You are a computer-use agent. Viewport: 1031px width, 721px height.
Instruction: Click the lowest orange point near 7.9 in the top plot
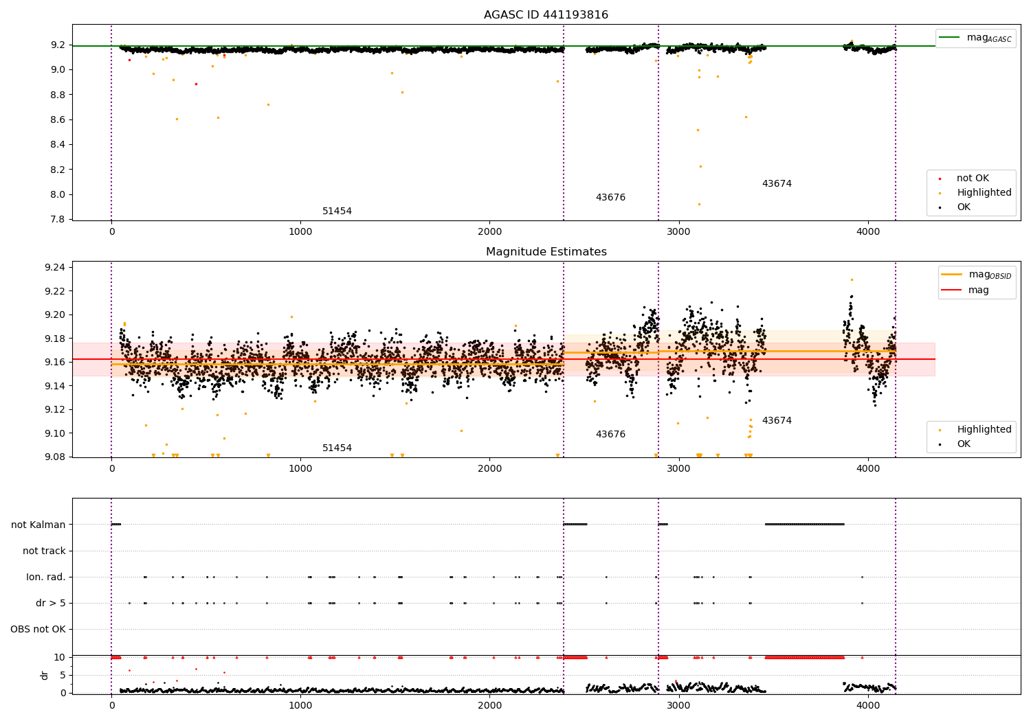pos(699,204)
